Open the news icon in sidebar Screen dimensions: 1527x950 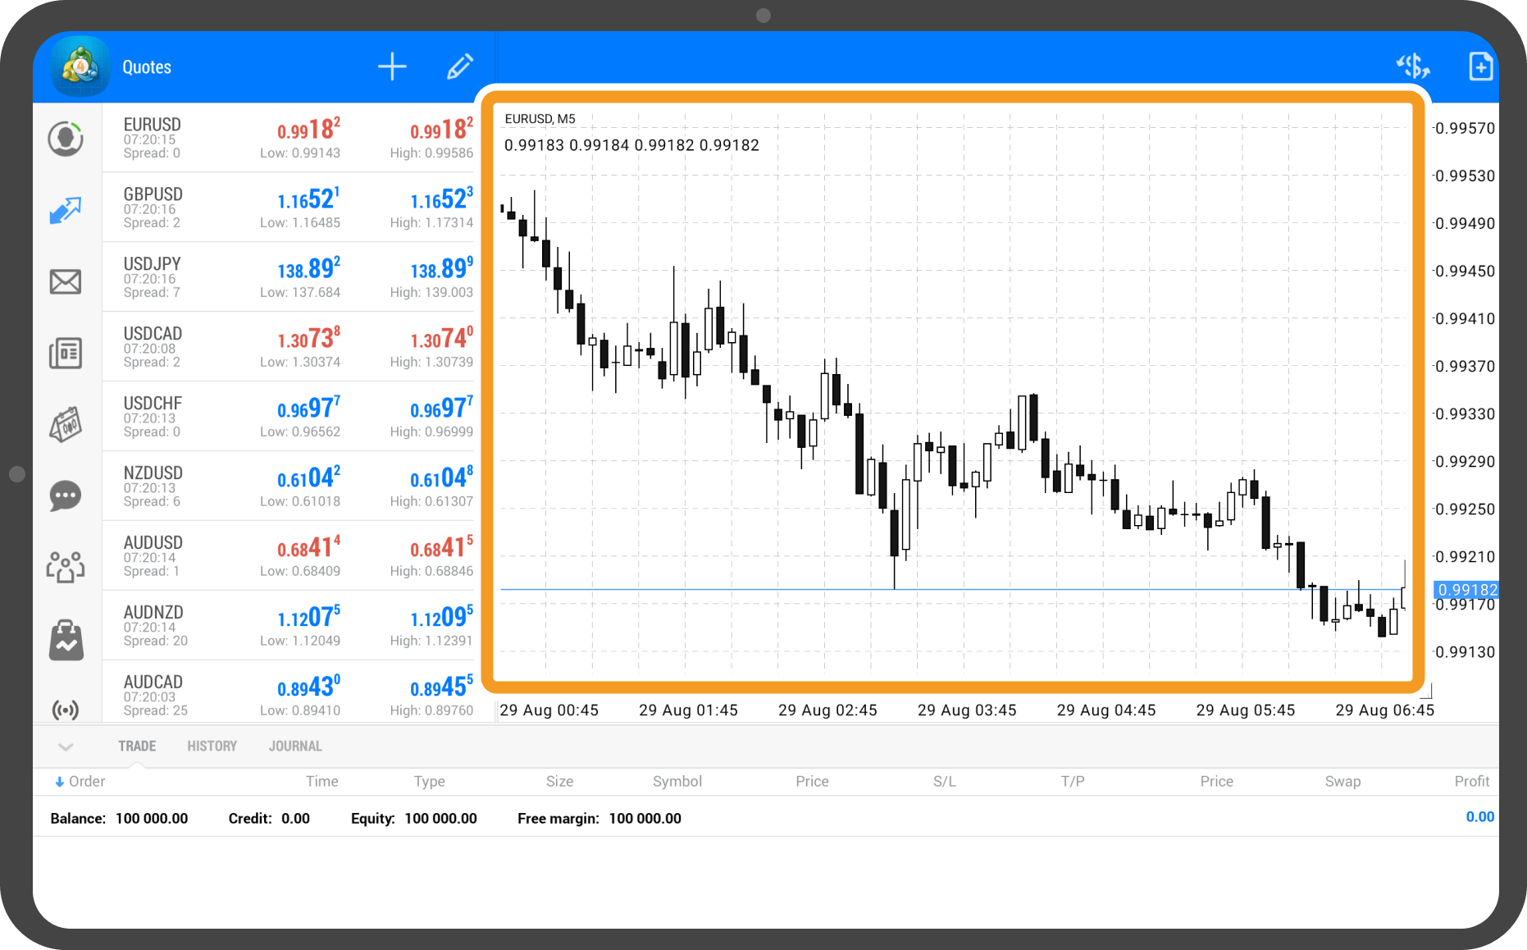(x=66, y=353)
